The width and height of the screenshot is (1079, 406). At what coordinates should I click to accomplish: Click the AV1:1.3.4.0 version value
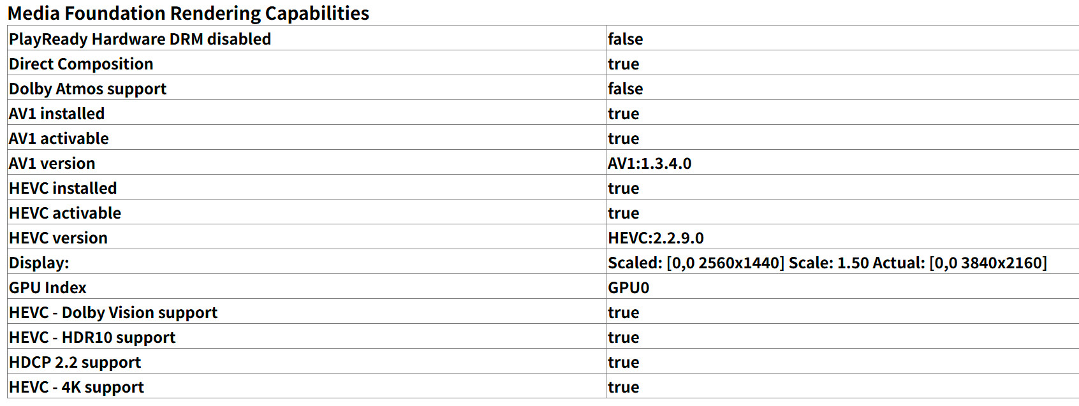649,163
